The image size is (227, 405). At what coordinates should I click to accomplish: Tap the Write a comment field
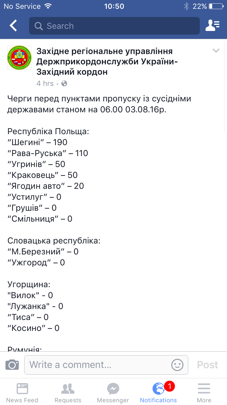coord(106,365)
